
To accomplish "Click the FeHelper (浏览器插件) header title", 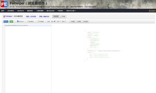I will [x=28, y=3].
